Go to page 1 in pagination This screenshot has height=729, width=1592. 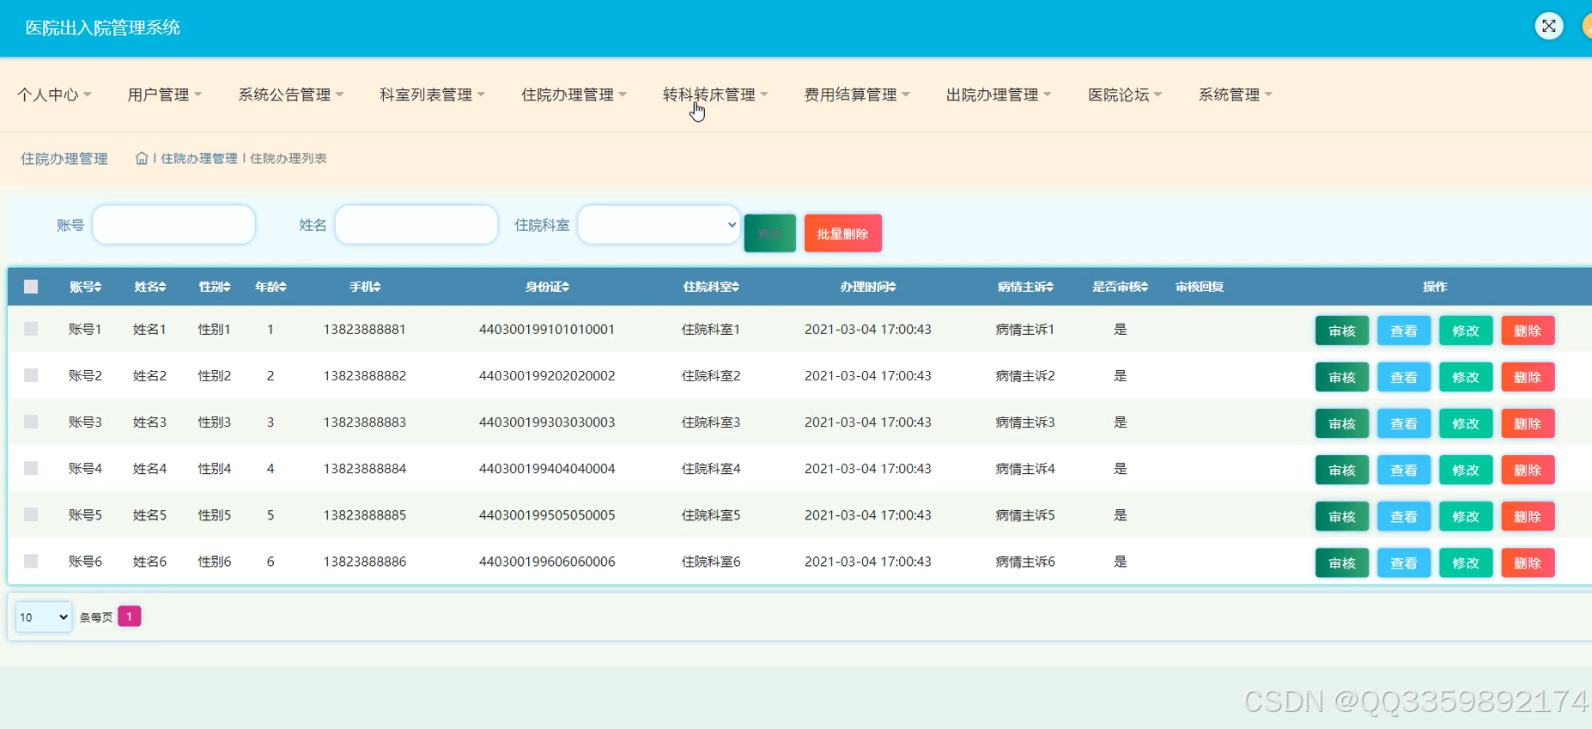click(x=130, y=617)
